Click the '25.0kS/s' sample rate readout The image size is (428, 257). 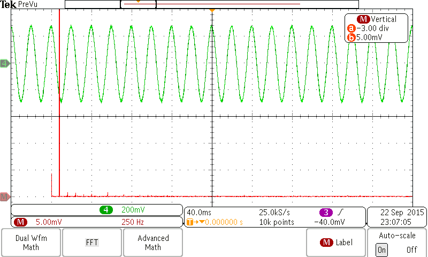274,212
